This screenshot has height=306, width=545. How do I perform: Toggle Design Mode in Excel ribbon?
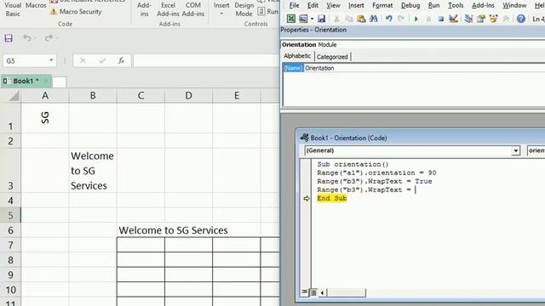(x=244, y=9)
